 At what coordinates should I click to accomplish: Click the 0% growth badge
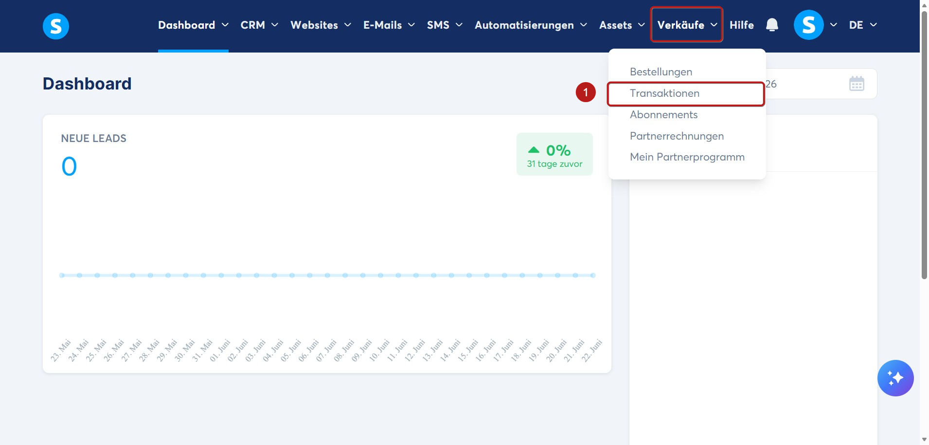(x=554, y=154)
